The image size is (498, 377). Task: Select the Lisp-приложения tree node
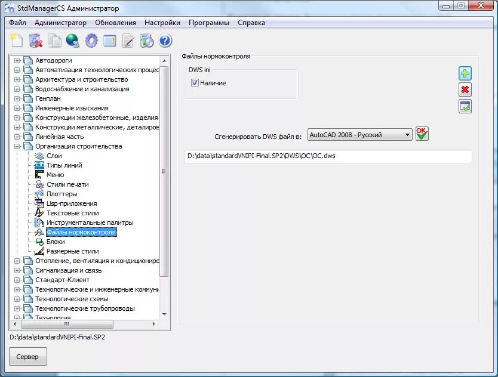tap(72, 203)
